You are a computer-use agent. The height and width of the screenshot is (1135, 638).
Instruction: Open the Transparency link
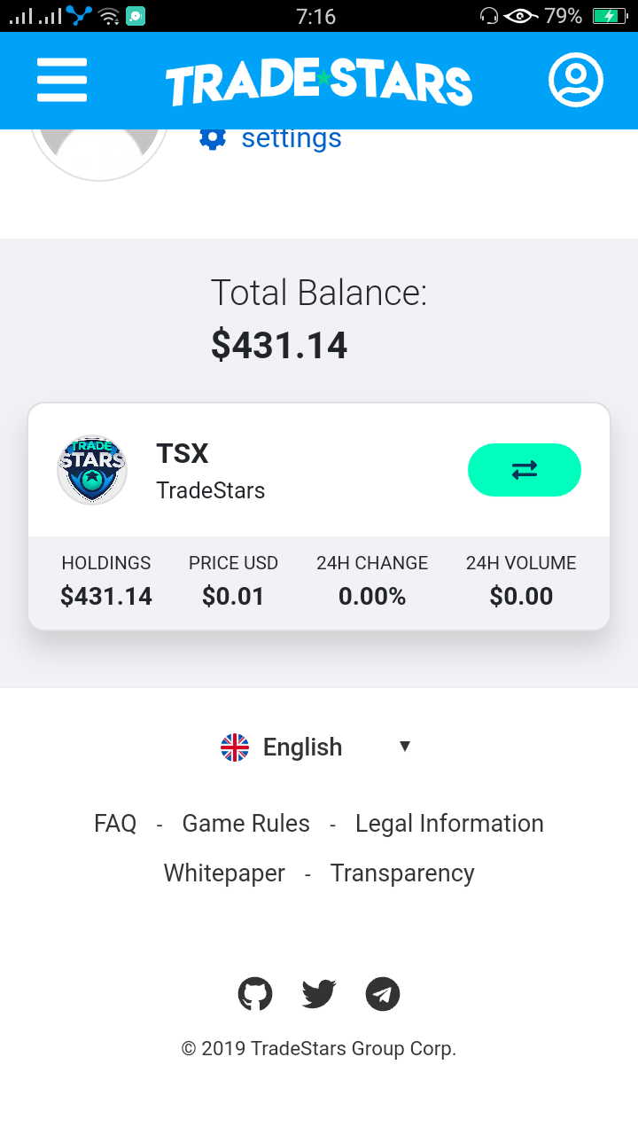[402, 873]
